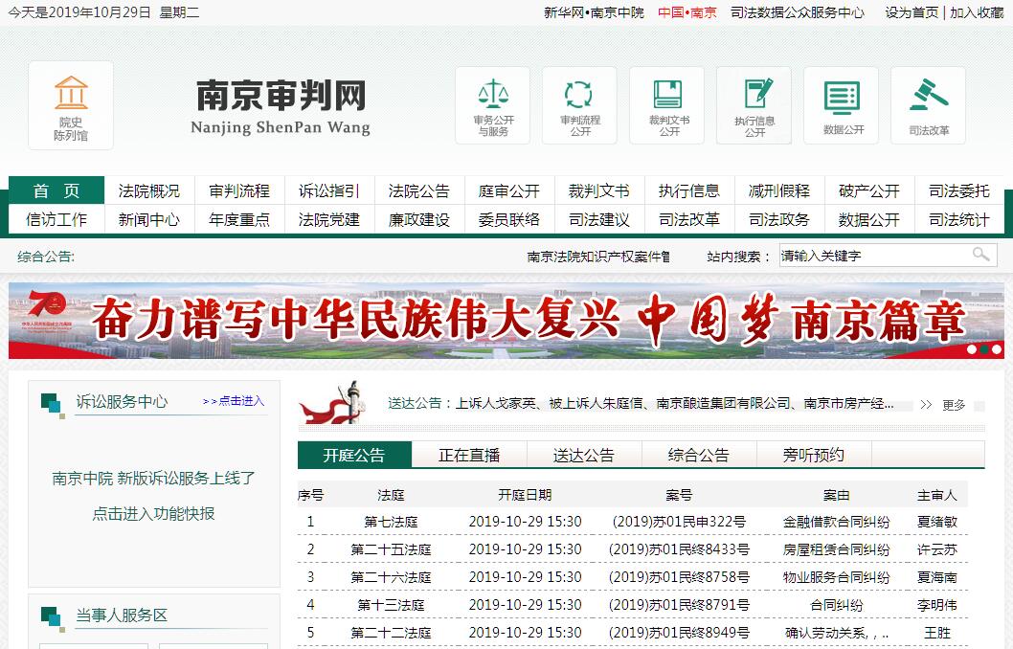Open the 司法统计 navigation menu

pyautogui.click(x=958, y=219)
